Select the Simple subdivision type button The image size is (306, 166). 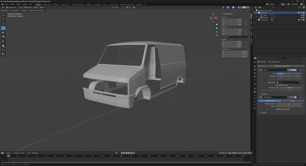click(292, 101)
